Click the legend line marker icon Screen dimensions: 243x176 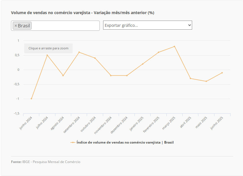click(73, 142)
